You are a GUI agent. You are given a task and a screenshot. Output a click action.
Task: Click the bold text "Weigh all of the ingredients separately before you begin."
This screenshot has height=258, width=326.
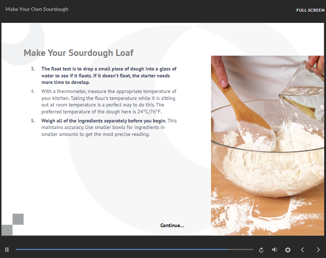[x=104, y=121]
